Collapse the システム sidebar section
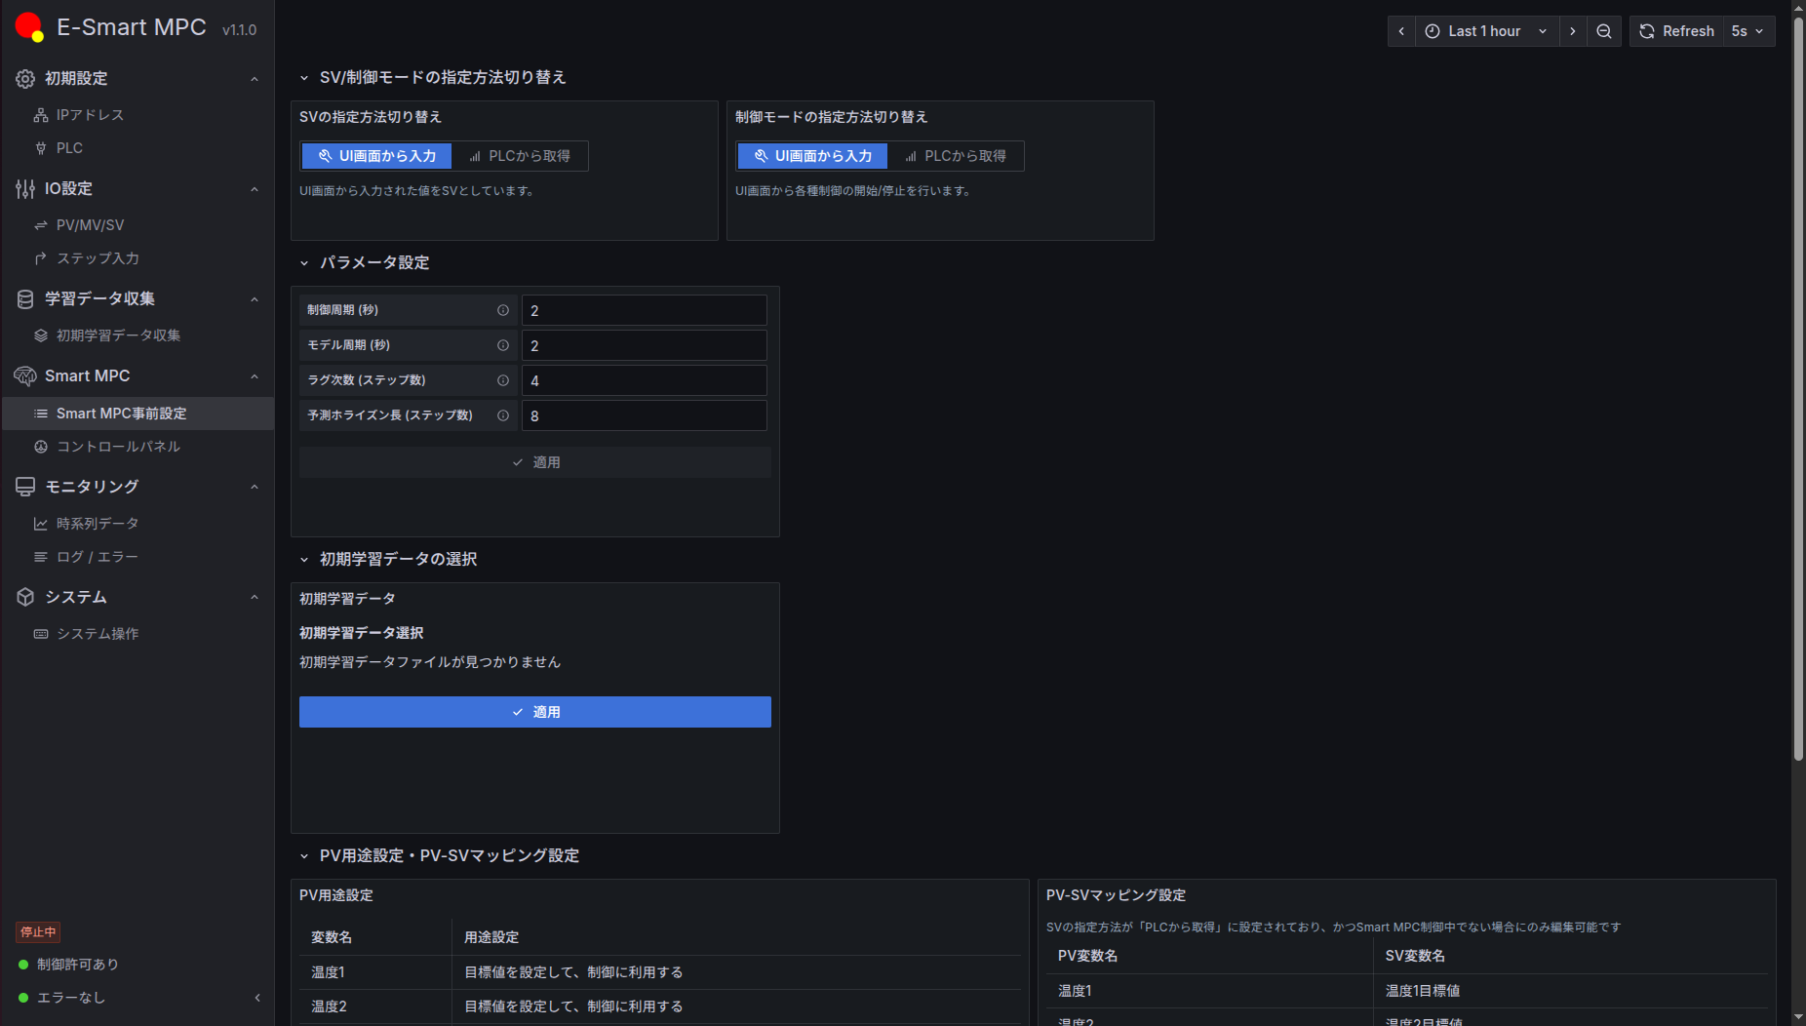Viewport: 1806px width, 1026px height. point(255,597)
